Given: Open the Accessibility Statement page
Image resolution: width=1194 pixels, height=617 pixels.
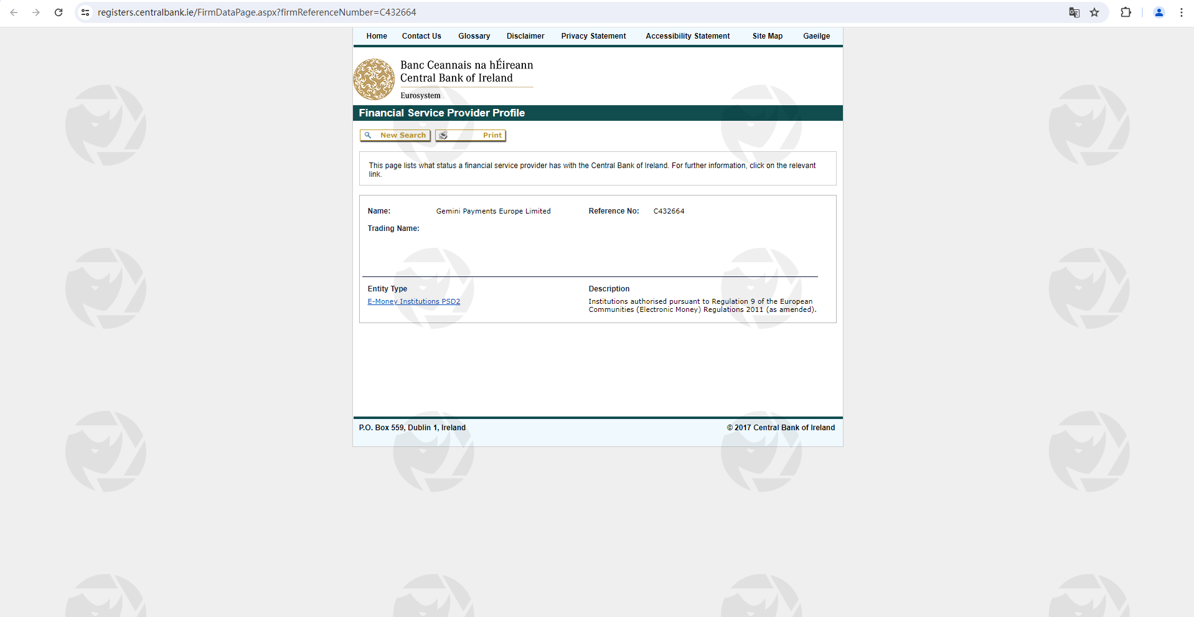Looking at the screenshot, I should [687, 36].
